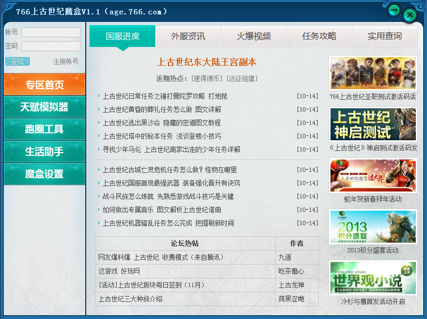Click the 2013积分盛宴活动 thumbnail
The height and width of the screenshot is (319, 427).
372,227
